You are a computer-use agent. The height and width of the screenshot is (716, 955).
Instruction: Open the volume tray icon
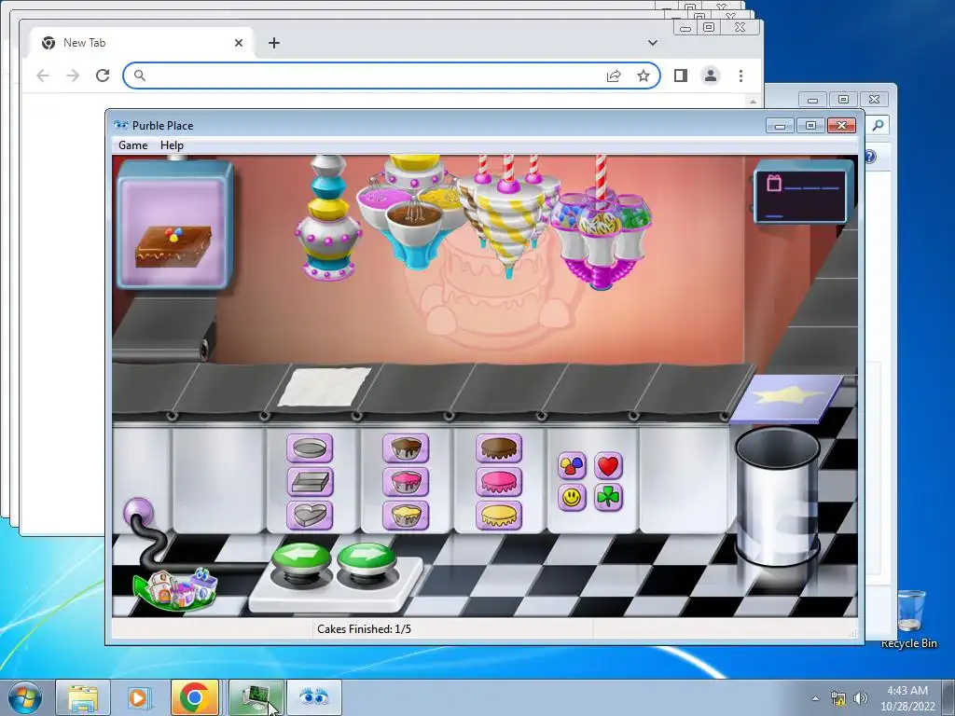click(x=861, y=698)
